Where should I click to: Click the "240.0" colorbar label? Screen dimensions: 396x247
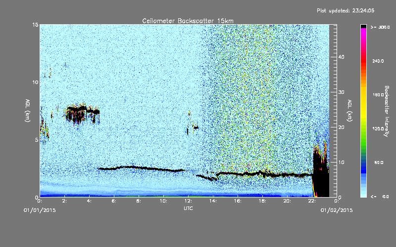pos(378,61)
